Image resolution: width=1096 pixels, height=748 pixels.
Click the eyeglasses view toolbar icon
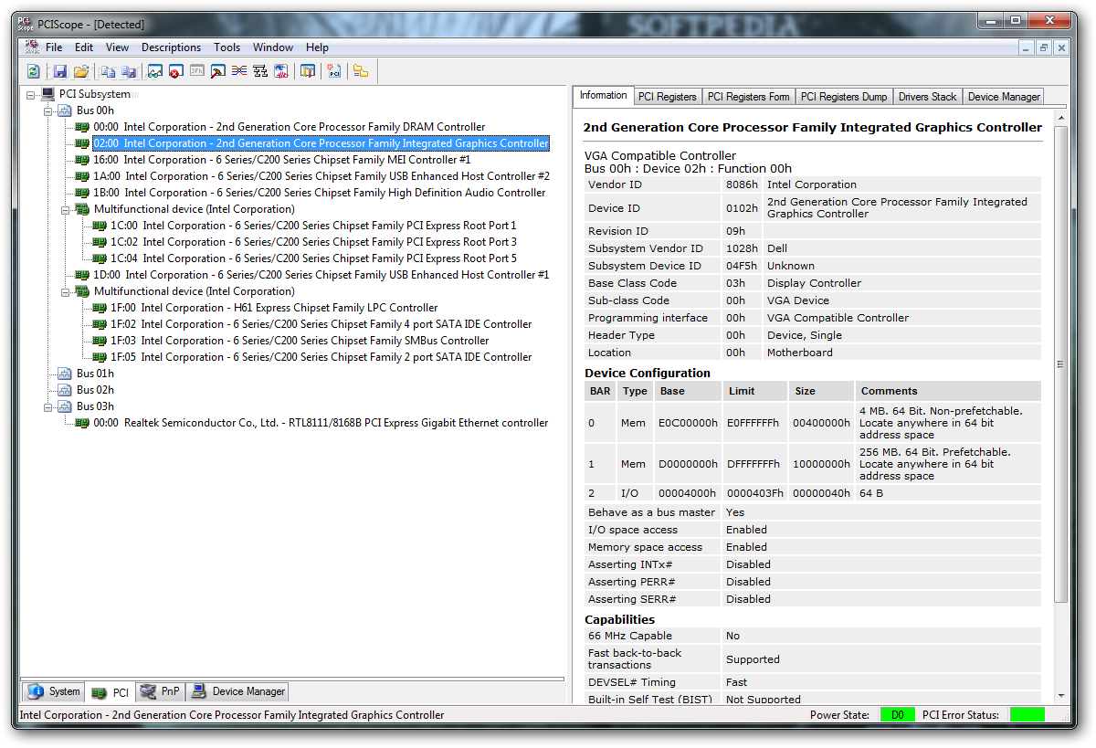tap(155, 71)
